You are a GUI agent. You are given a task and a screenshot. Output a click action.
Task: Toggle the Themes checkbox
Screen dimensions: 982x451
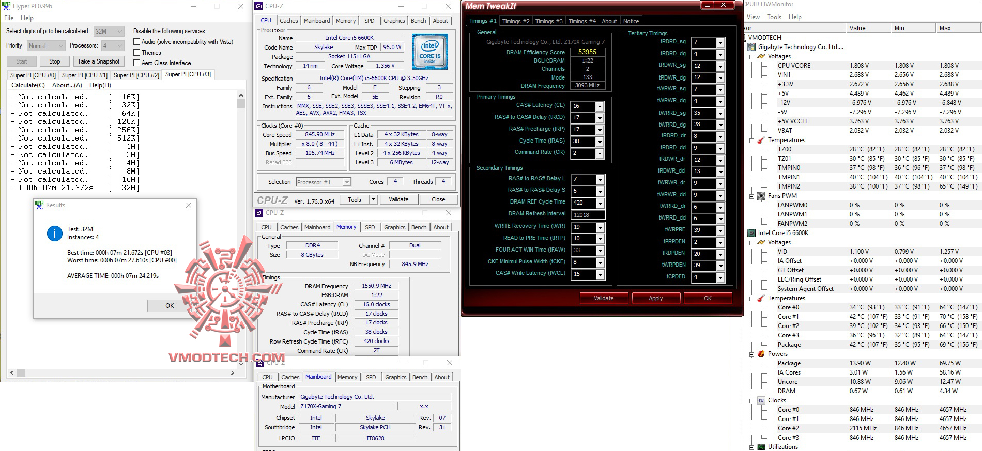137,53
